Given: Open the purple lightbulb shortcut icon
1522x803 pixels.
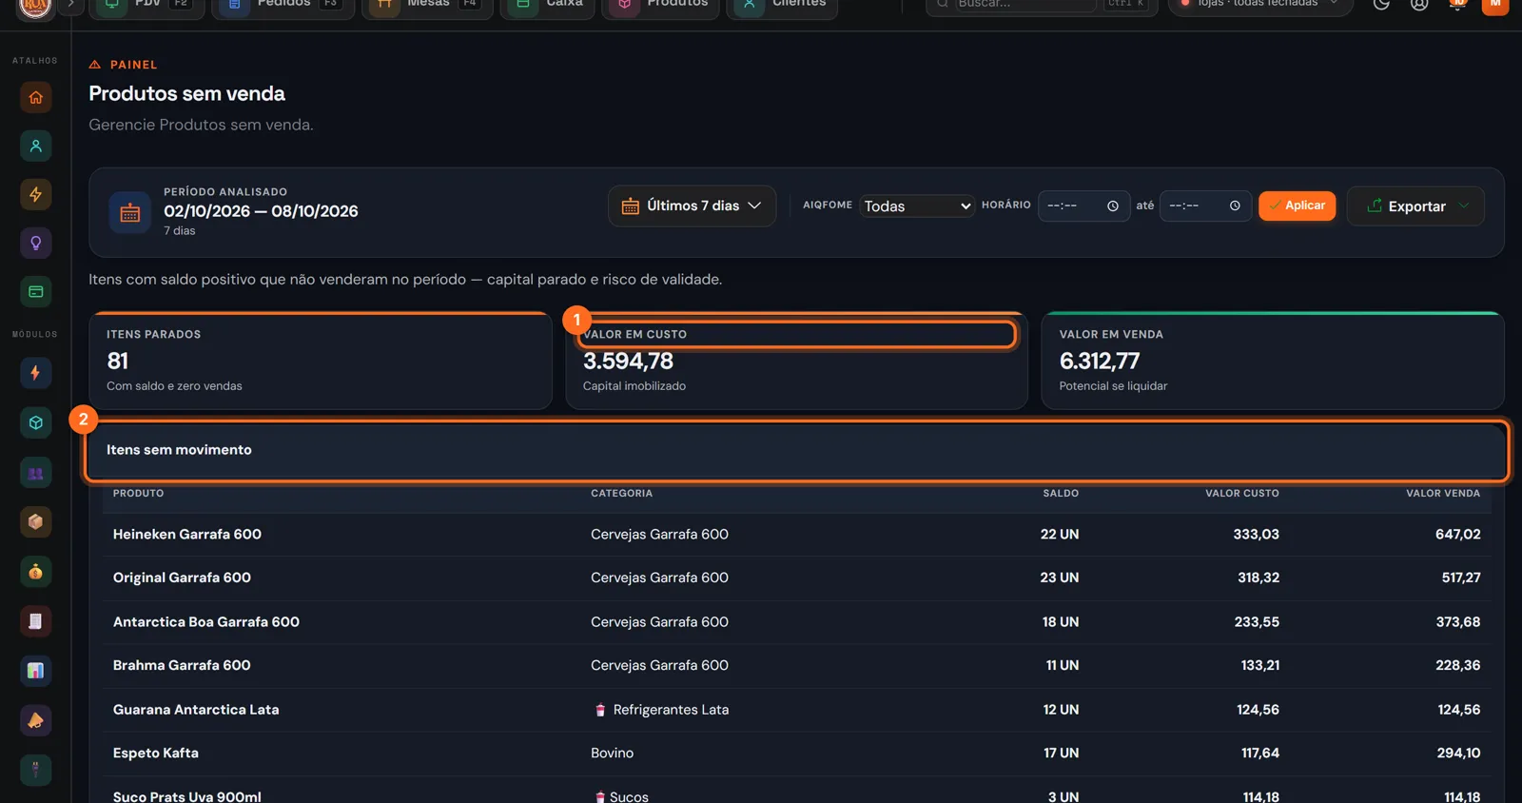Looking at the screenshot, I should click(x=36, y=243).
